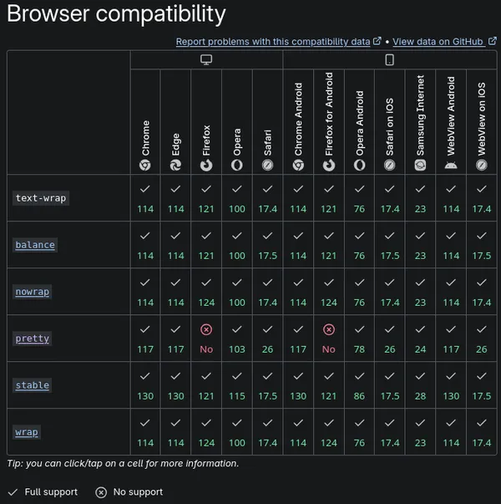Expand the nowrap Firefox desktop cell showing 124
501x504 pixels.
[206, 292]
